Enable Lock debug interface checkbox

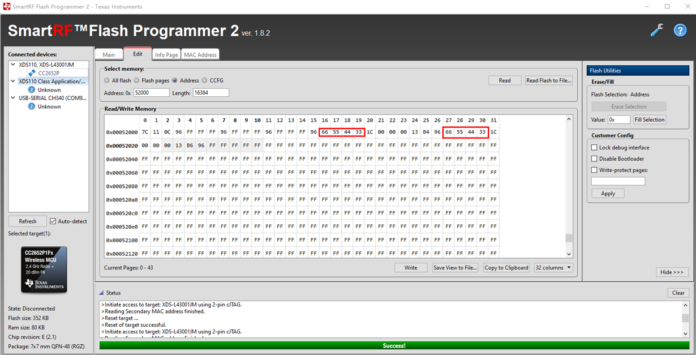coord(594,148)
